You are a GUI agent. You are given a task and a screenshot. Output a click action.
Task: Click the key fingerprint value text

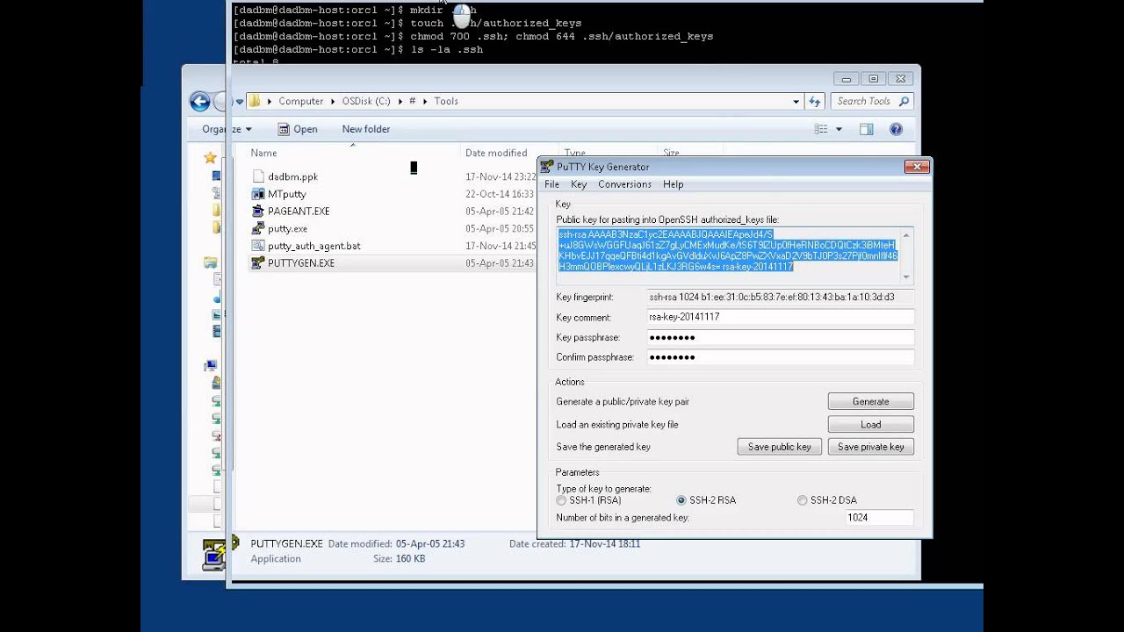(x=771, y=297)
